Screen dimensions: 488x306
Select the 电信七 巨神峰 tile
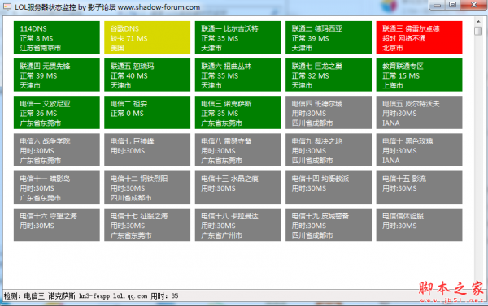(x=147, y=149)
